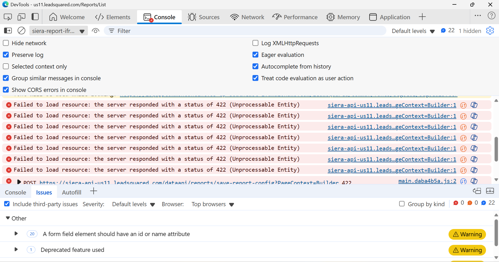
Task: Expand the Deprecated feature used issue
Action: (16, 250)
